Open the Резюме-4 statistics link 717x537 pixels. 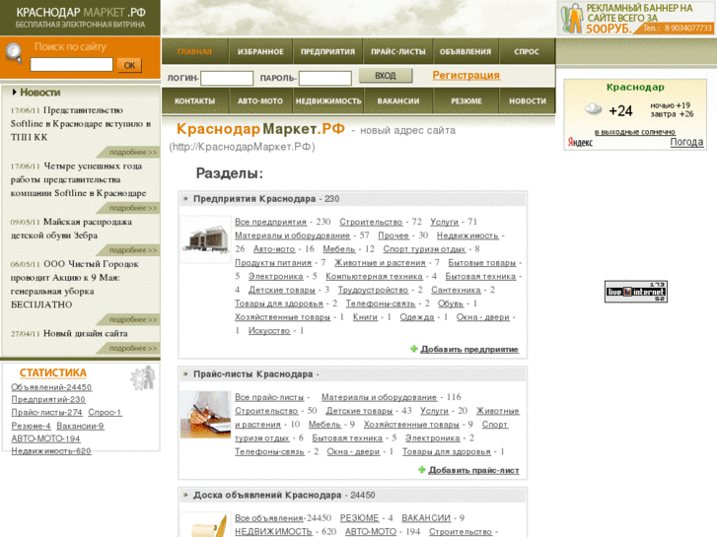pos(31,426)
